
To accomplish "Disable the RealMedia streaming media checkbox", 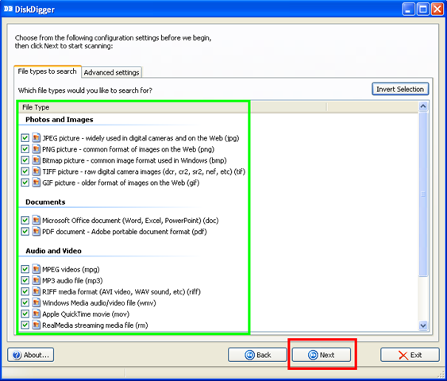I will point(25,325).
